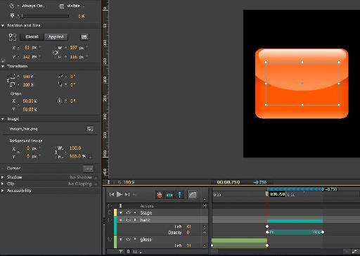Image resolution: width=360 pixels, height=256 pixels.
Task: Open the layout presets icon beside Applied
Action: coord(84,37)
